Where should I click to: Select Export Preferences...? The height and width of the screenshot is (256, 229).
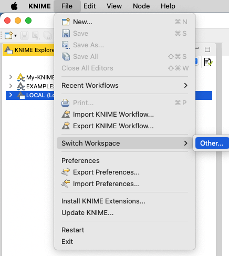[x=124, y=172]
